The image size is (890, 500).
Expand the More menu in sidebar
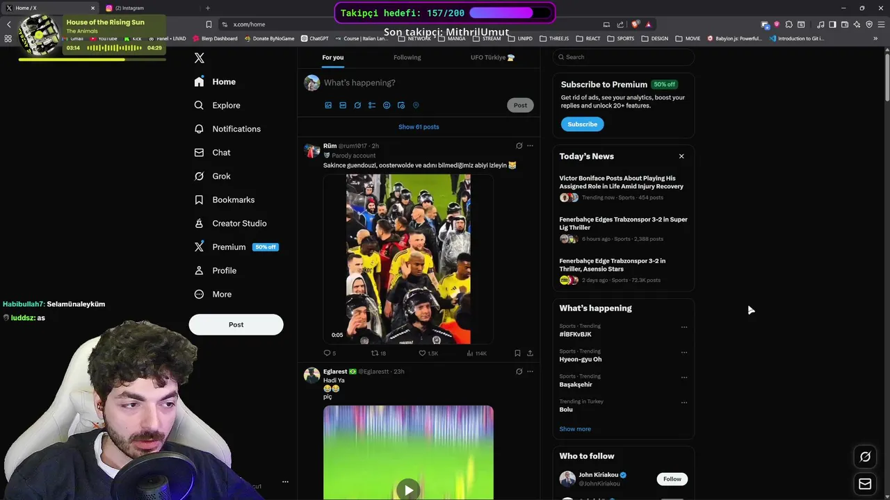[213, 294]
